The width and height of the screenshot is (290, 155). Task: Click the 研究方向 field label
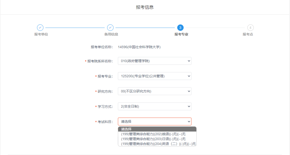(x=105, y=92)
